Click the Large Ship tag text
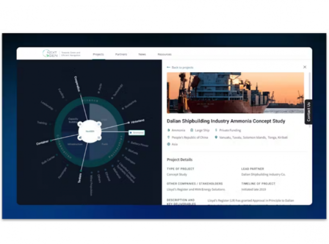The height and width of the screenshot is (244, 329). click(x=202, y=130)
